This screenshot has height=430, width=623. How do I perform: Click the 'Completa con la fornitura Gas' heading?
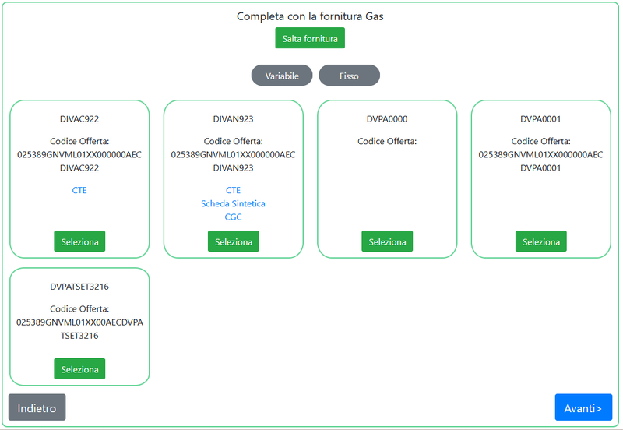coord(310,16)
